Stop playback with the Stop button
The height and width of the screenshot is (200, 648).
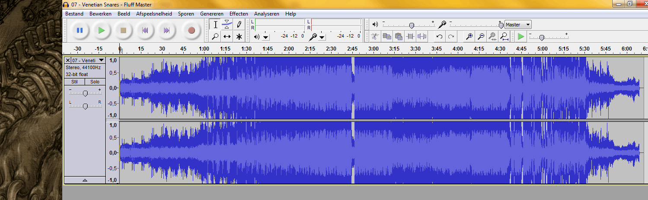coord(123,30)
